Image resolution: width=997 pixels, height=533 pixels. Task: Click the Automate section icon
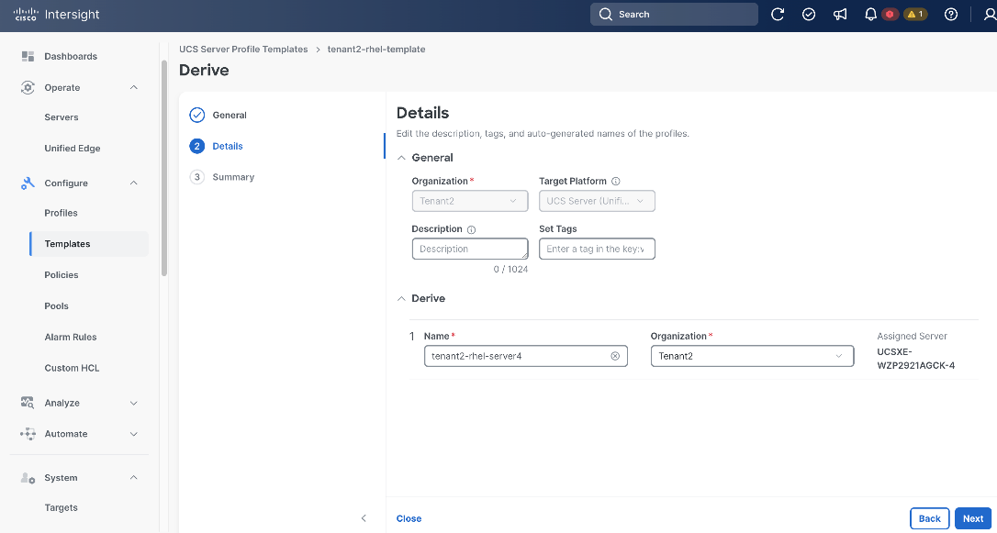[x=28, y=434]
